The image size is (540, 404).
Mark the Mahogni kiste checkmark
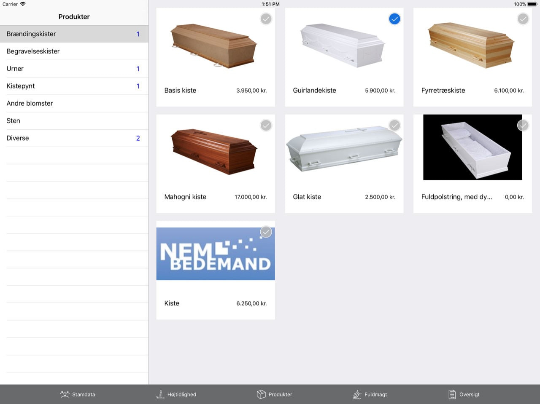pos(266,126)
